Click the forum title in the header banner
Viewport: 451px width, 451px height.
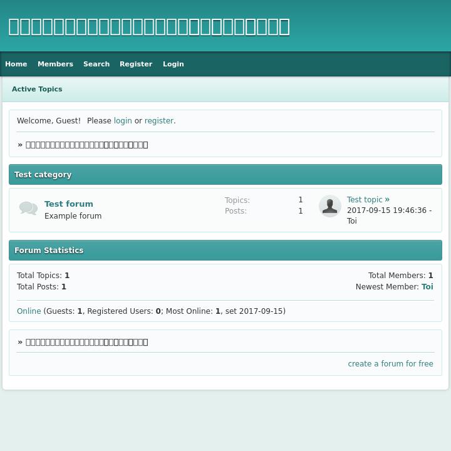coord(149,26)
